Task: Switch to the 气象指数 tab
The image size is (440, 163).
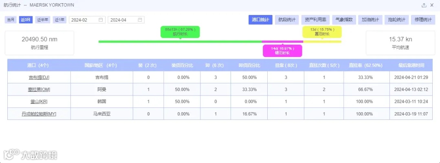Action: 344,20
